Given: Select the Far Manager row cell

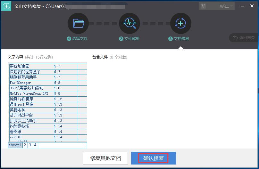Looking at the screenshot, I should 31,83.
